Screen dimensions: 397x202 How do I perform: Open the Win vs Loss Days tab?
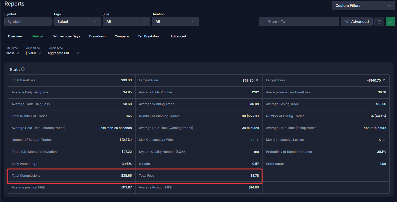(67, 36)
